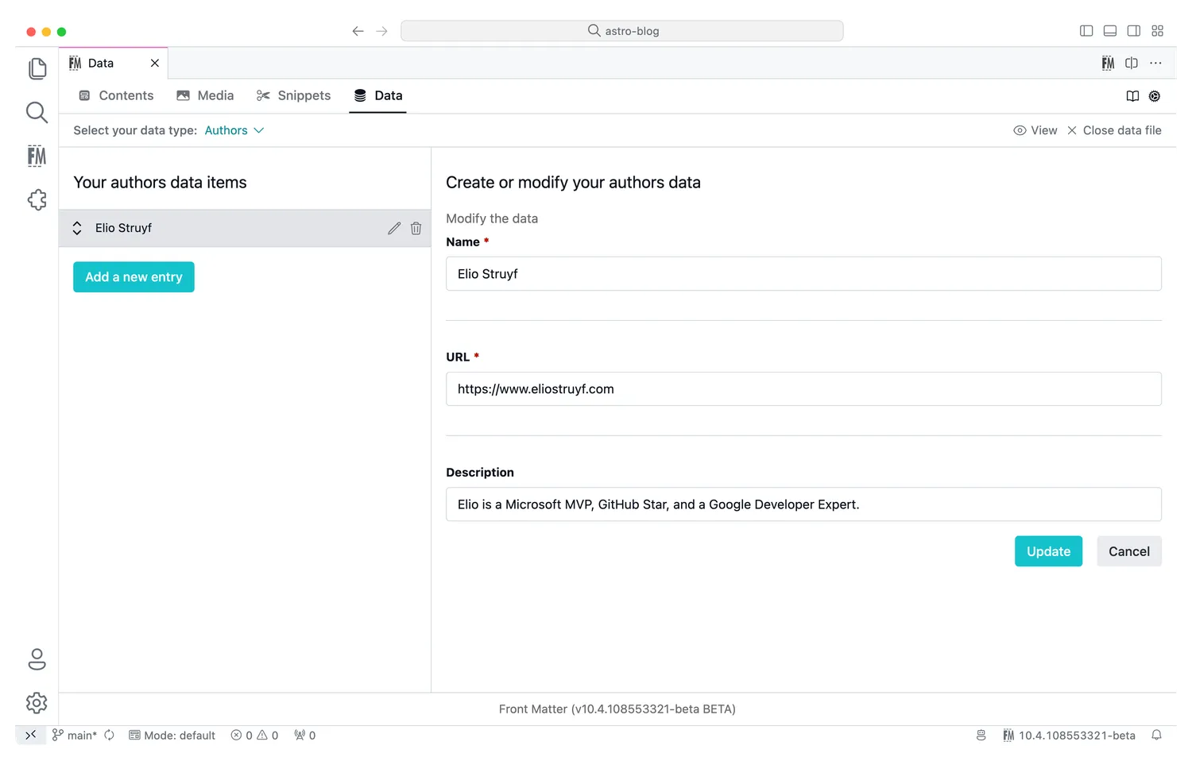Viewport: 1192px width, 761px height.
Task: Open the remote window status bar icon
Action: [30, 736]
